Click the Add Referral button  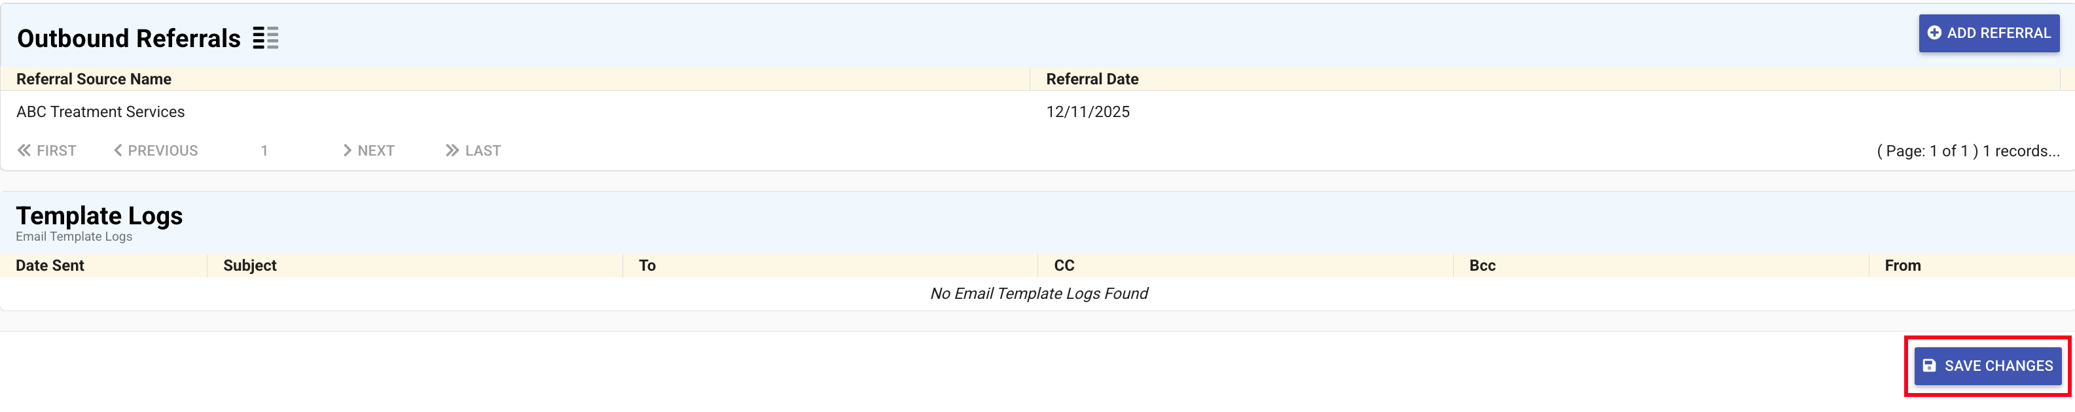point(1988,33)
